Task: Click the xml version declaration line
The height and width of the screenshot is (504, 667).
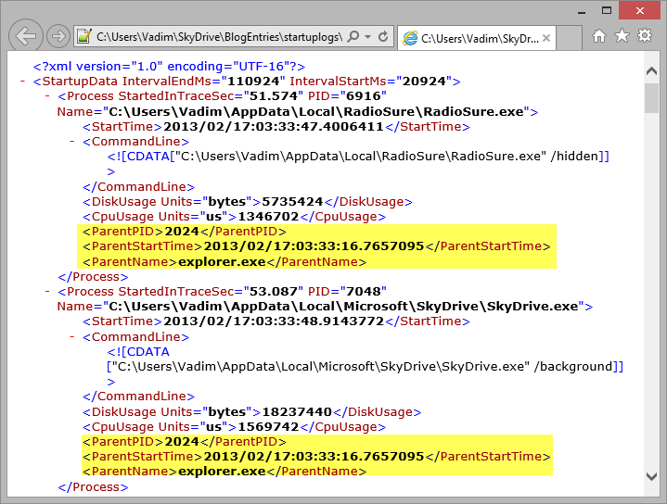Action: coord(170,67)
